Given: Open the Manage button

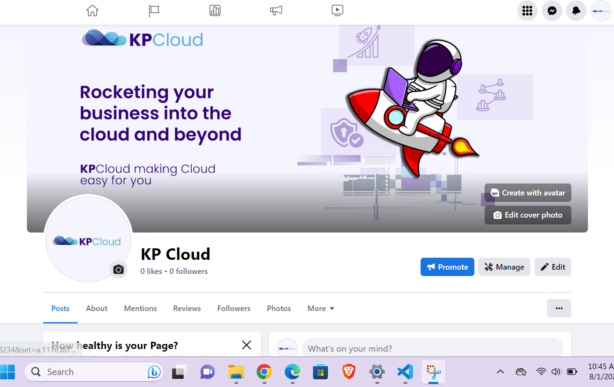Looking at the screenshot, I should (x=504, y=267).
